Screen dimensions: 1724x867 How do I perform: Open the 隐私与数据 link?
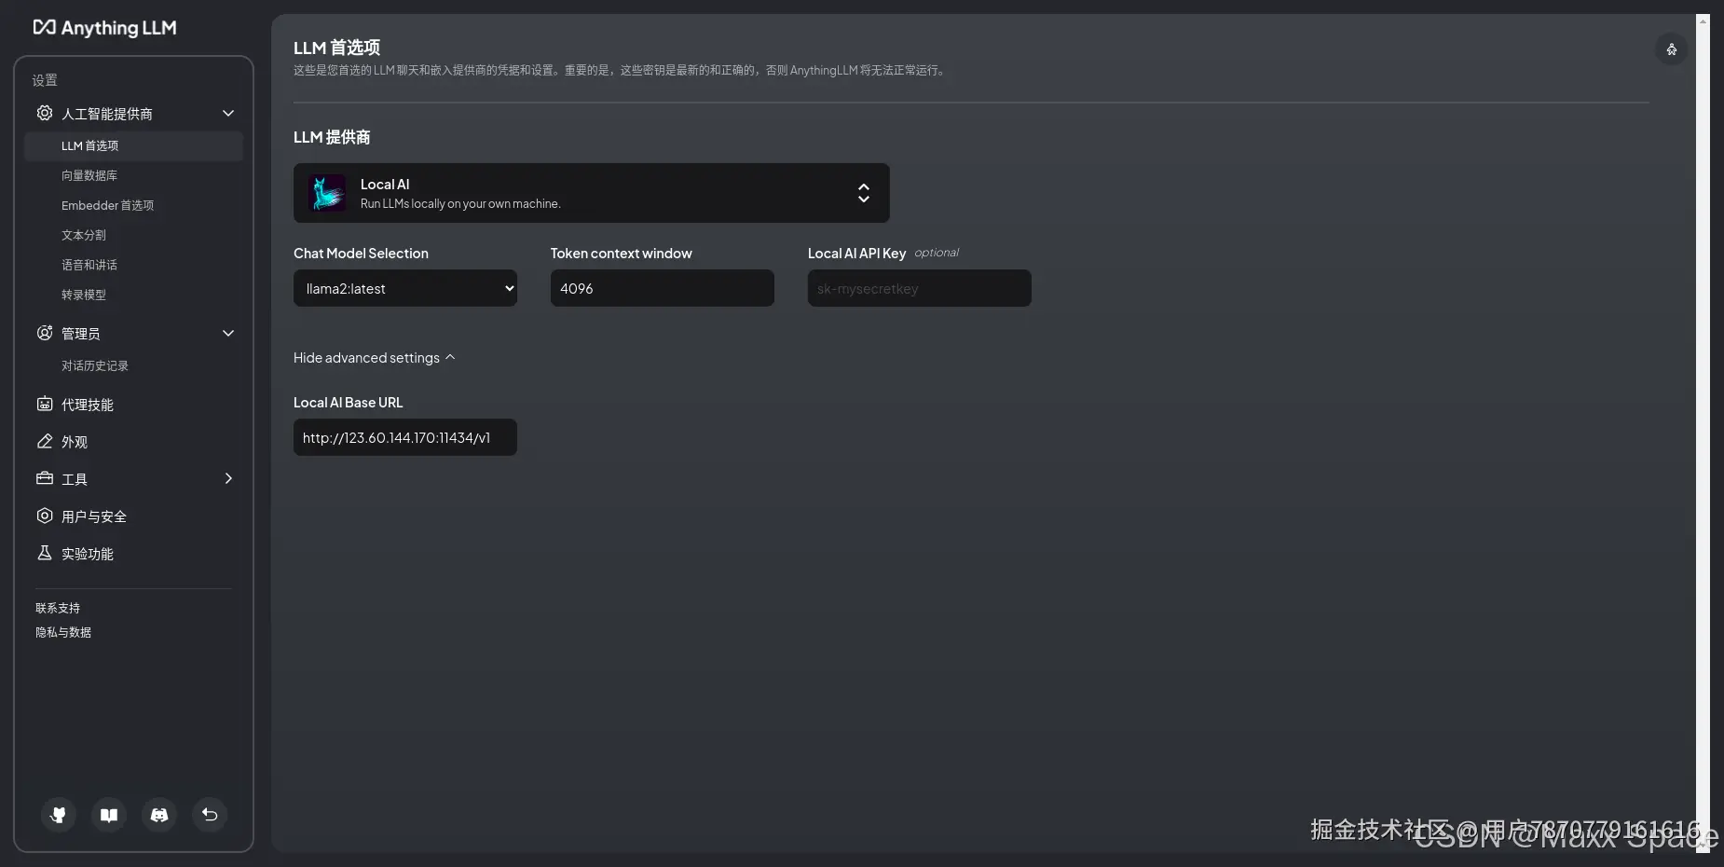(63, 632)
